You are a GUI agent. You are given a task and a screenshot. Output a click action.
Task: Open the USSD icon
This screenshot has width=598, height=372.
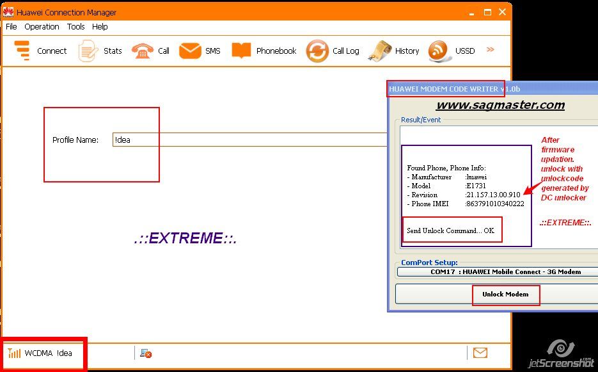(438, 51)
